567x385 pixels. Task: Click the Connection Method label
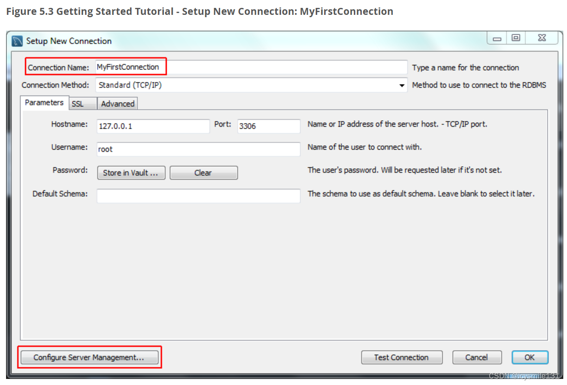click(x=55, y=85)
